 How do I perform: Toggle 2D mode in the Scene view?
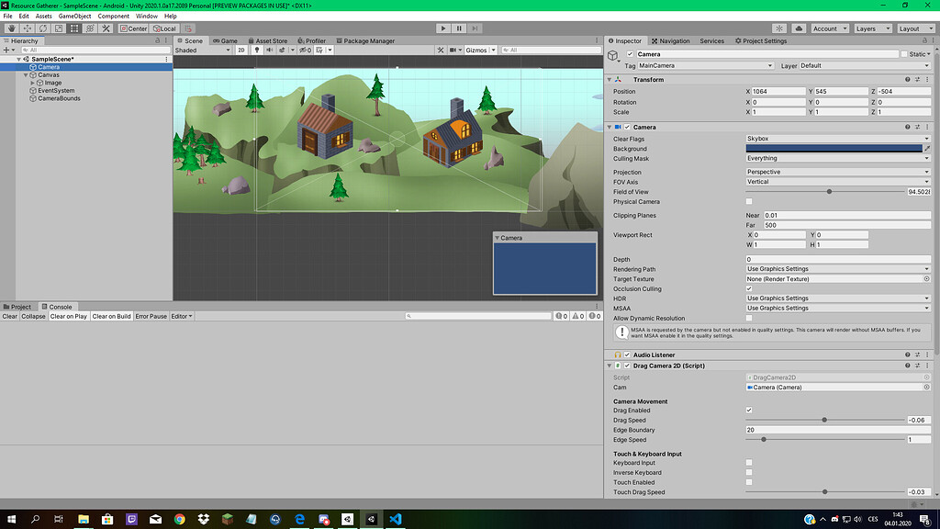click(241, 50)
